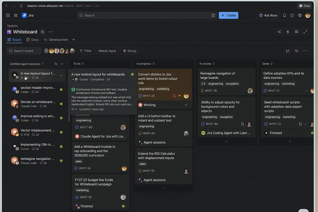Click pull request icon on WHIT-44

pos(243,124)
